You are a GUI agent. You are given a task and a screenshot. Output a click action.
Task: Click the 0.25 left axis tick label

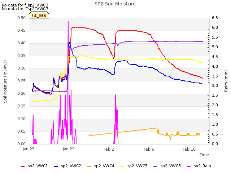(x=22, y=81)
